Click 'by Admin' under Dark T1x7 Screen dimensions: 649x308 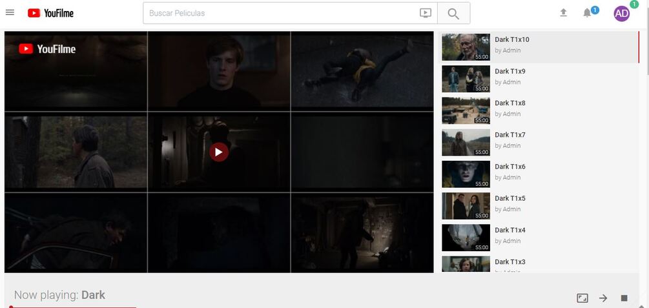[x=508, y=146]
